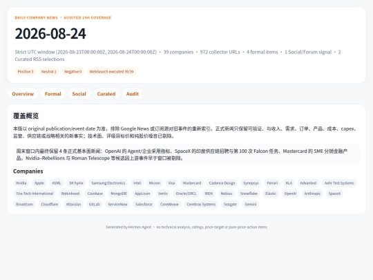This screenshot has width=373, height=280.
Task: Click the Elastic chip
Action: tap(271, 194)
